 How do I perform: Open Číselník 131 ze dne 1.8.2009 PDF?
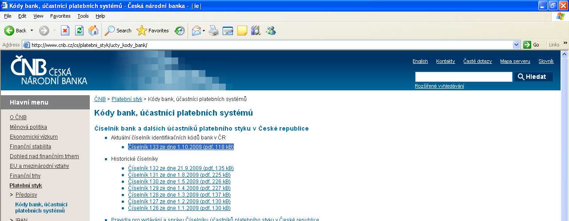[x=179, y=175]
